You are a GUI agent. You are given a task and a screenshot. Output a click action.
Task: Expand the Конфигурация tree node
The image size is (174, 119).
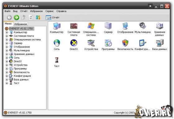click(7, 76)
